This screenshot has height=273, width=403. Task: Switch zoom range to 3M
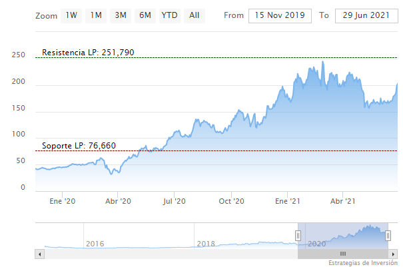click(121, 15)
